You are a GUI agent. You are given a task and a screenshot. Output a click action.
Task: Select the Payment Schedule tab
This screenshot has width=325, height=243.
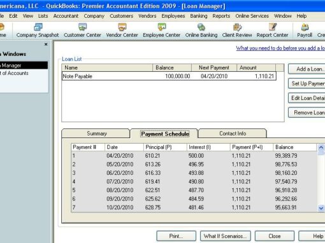point(165,134)
